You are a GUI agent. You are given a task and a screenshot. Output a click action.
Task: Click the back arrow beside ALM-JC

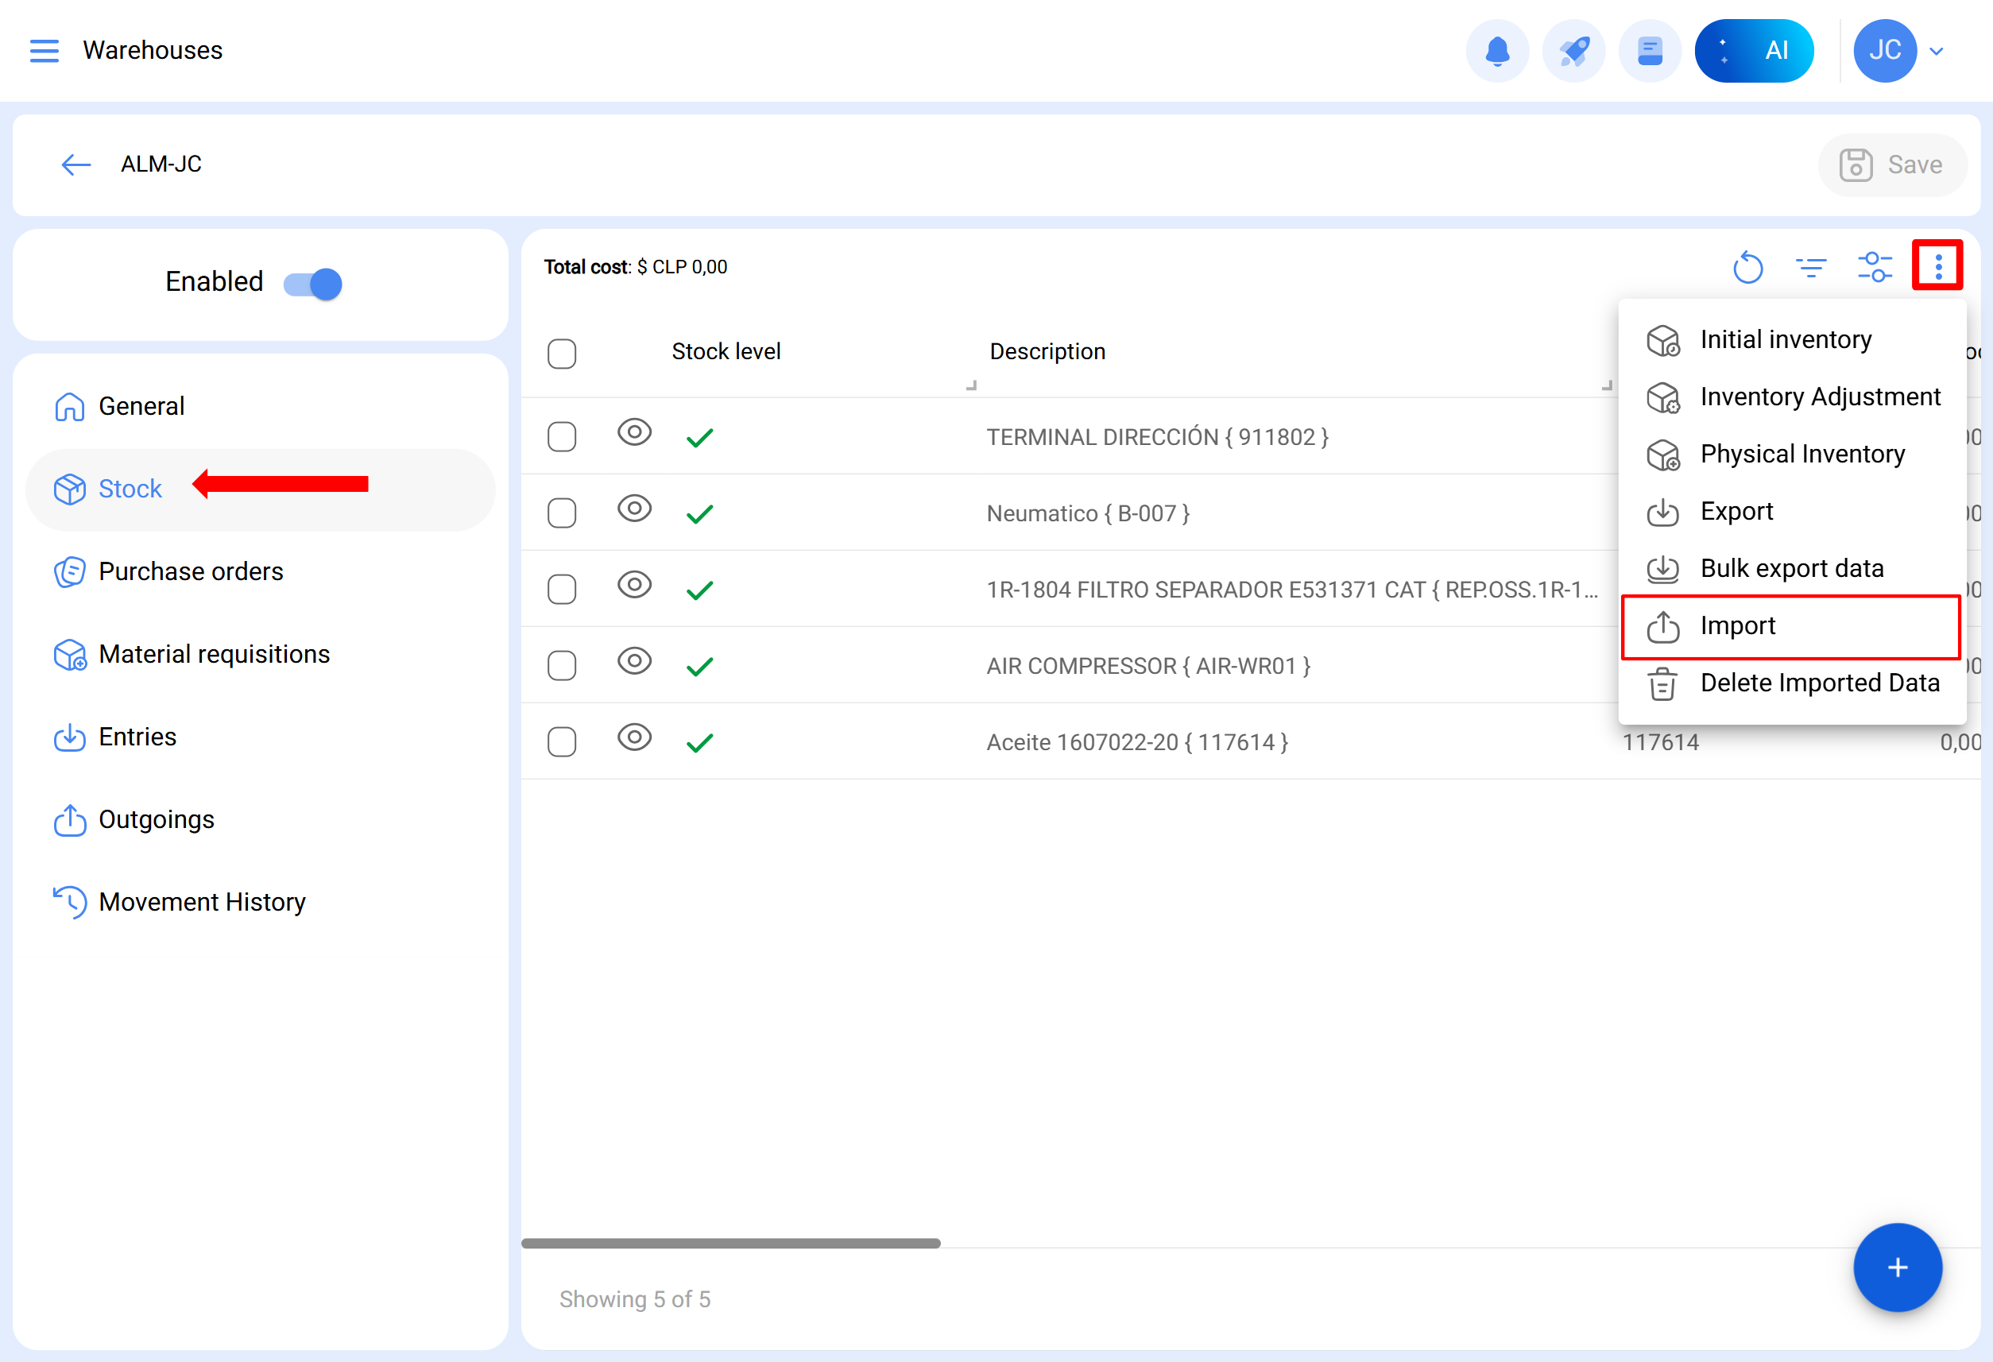click(x=75, y=164)
